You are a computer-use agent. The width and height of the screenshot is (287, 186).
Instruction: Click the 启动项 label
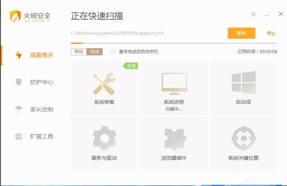tap(243, 102)
